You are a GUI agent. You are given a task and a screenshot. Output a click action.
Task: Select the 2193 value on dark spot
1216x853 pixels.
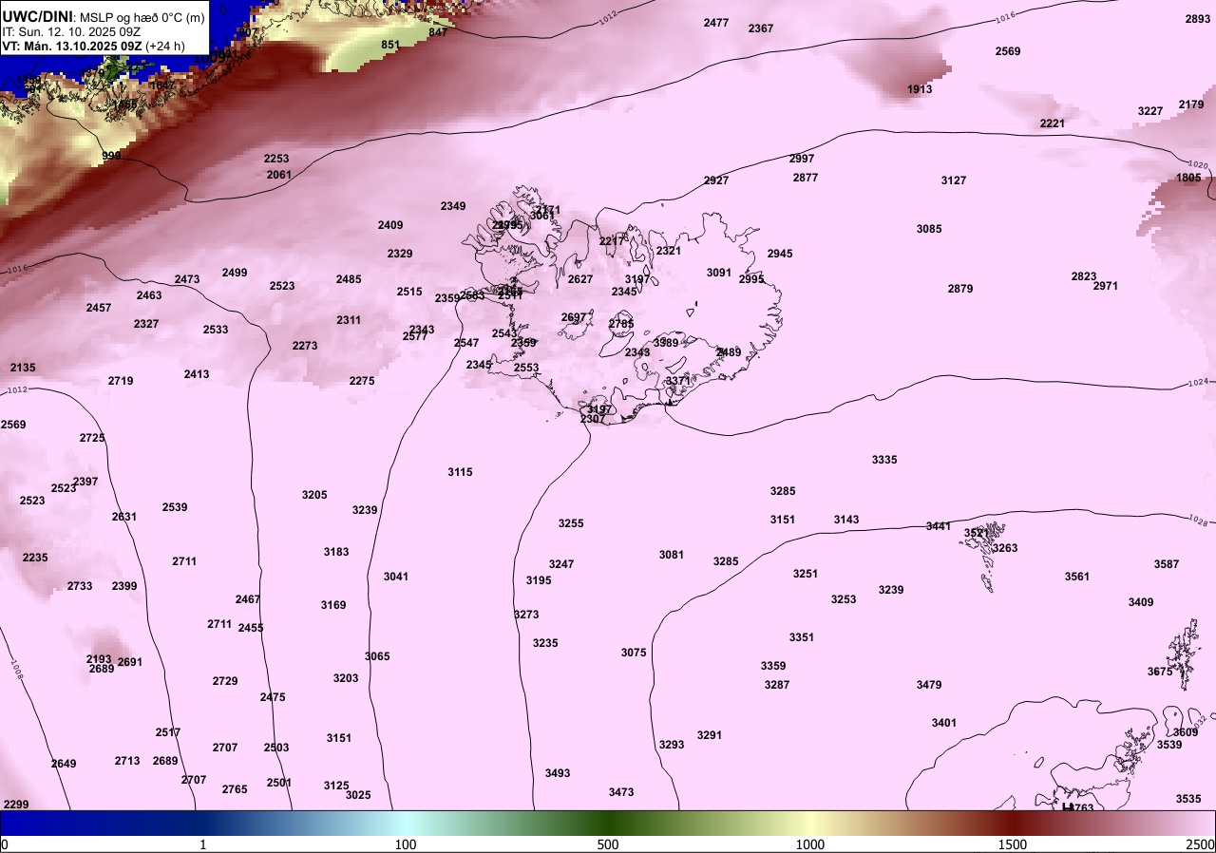pos(99,659)
